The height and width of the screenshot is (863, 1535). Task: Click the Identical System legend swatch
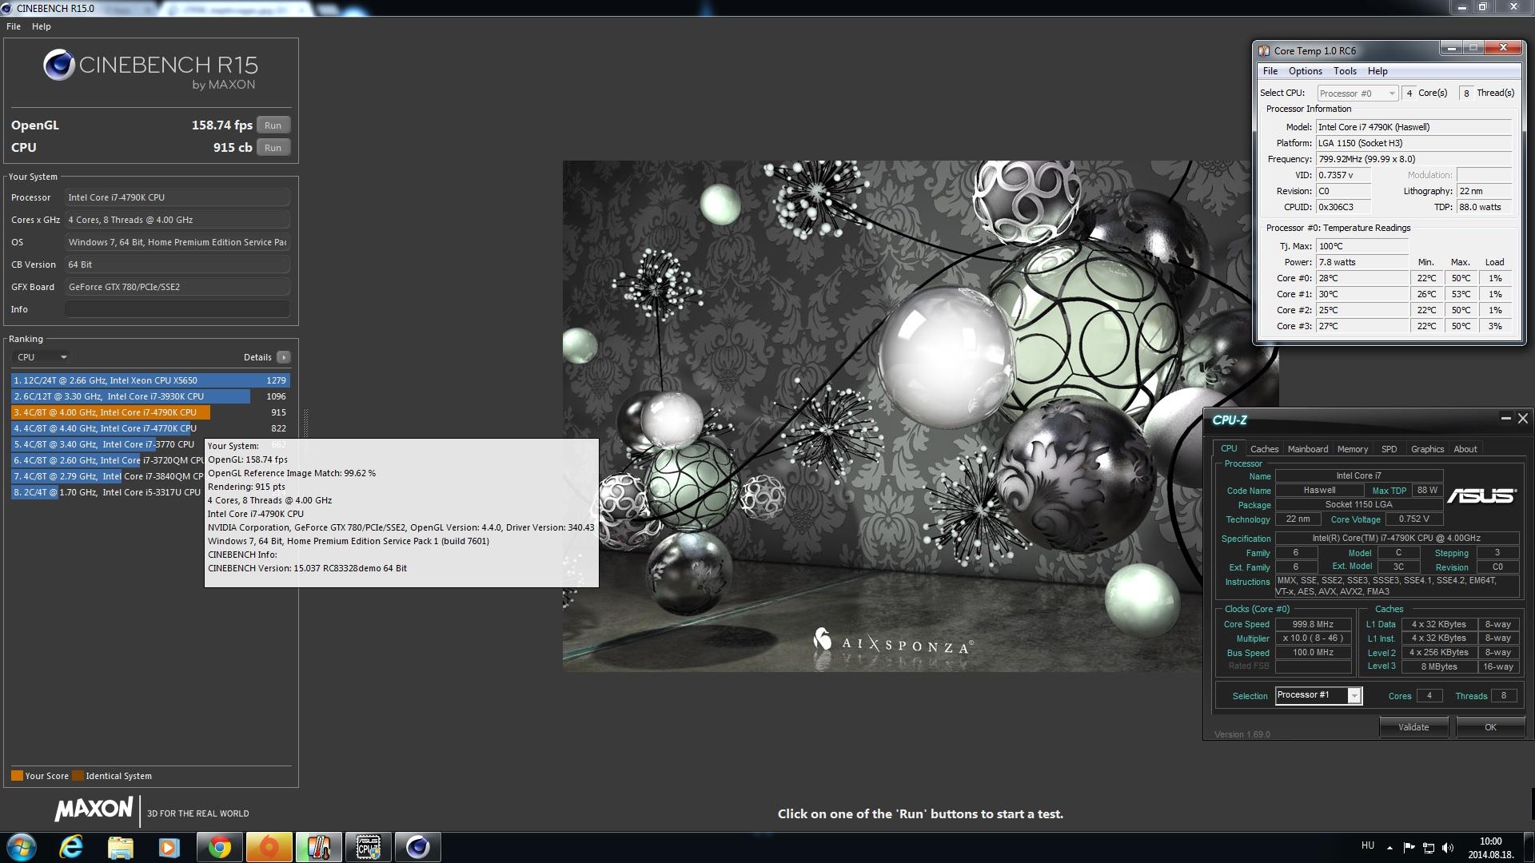(x=78, y=776)
